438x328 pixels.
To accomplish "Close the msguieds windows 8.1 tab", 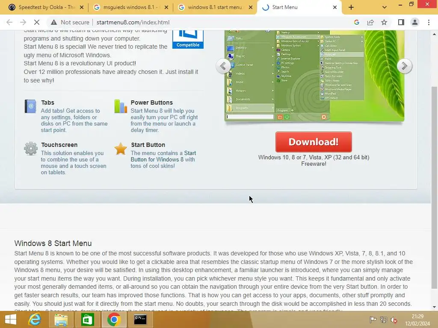I will pyautogui.click(x=166, y=8).
